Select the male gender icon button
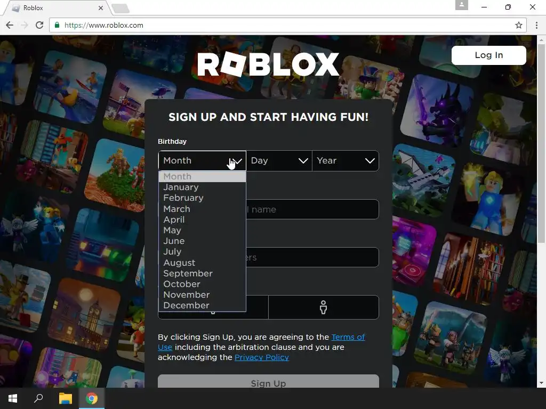 click(323, 307)
